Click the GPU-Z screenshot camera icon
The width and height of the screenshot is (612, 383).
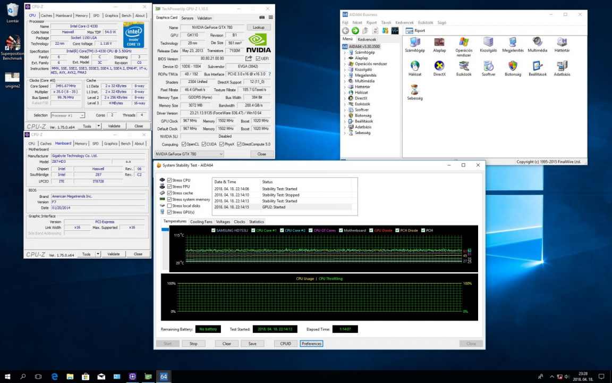tap(262, 18)
